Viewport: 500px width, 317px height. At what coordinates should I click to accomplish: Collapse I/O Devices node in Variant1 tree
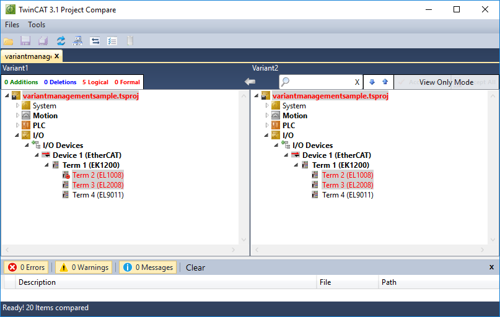tap(27, 145)
